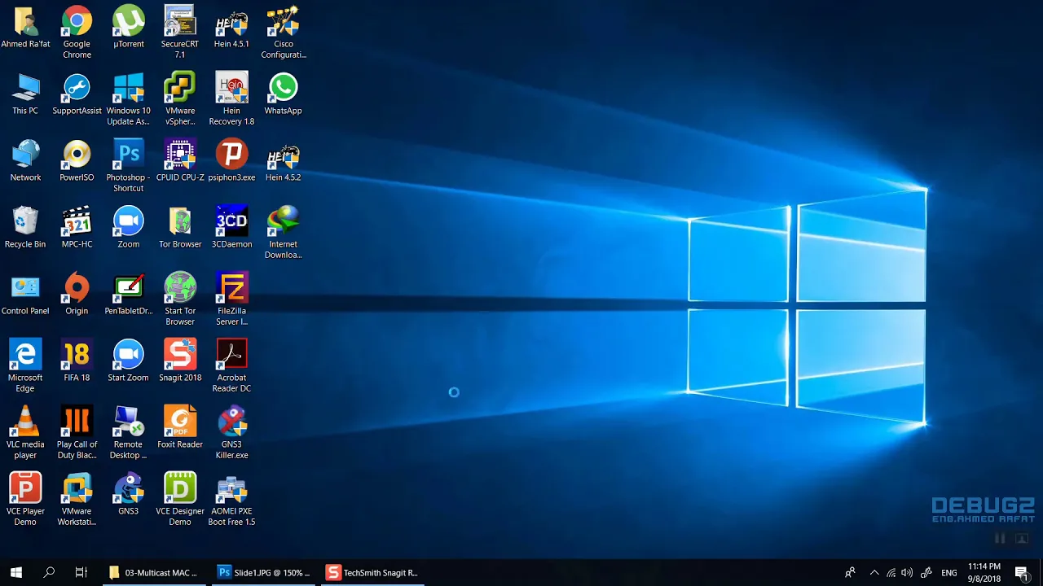Viewport: 1043px width, 586px height.
Task: Select the Remote Desktop shortcut
Action: tap(128, 433)
